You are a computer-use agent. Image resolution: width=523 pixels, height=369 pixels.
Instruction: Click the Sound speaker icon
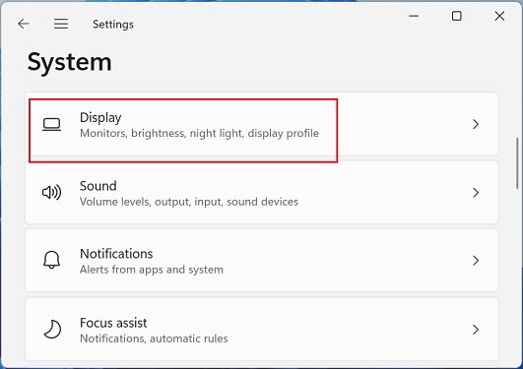pos(51,192)
